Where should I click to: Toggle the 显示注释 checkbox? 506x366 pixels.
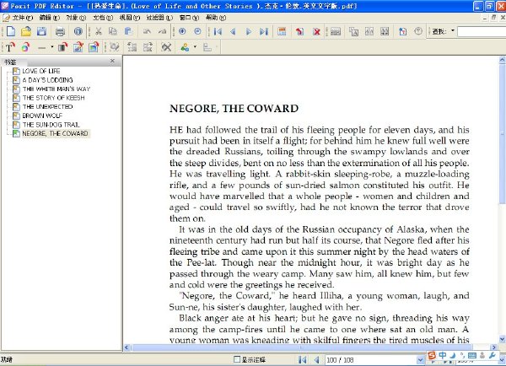coord(237,359)
